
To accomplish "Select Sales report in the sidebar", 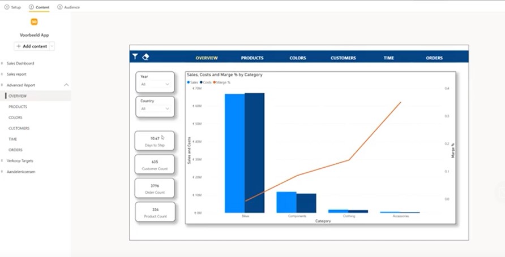I will [x=16, y=74].
